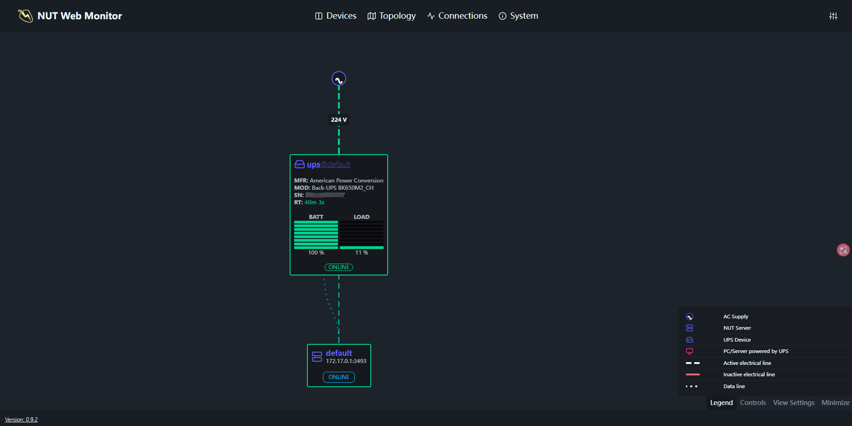Viewport: 852px width, 426px height.
Task: Click the NUT server icon beside default
Action: pyautogui.click(x=317, y=357)
